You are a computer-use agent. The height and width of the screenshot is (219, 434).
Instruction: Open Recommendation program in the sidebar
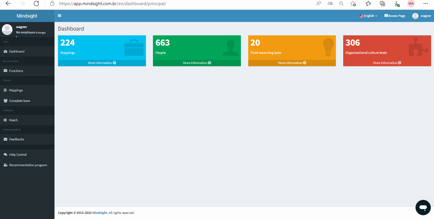point(27,165)
